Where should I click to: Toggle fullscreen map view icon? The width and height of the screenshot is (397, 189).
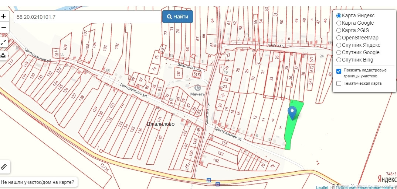[x=3, y=42]
